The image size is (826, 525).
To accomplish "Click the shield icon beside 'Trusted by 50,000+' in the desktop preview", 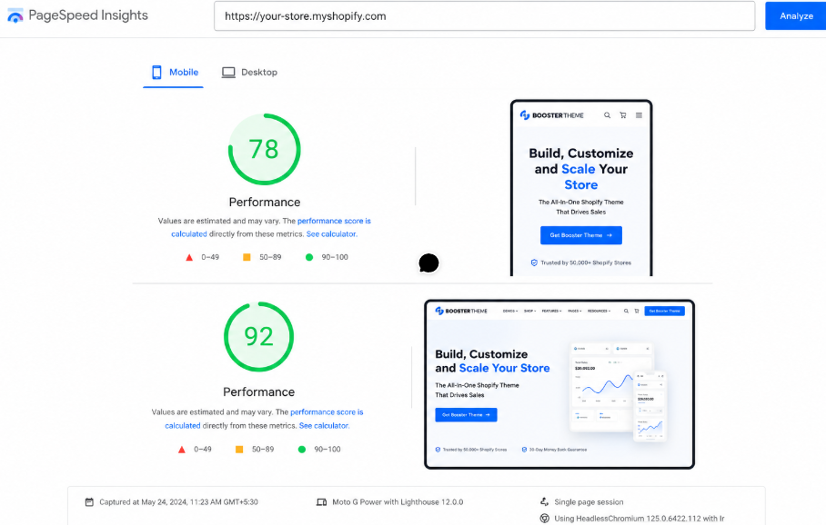I will point(438,450).
